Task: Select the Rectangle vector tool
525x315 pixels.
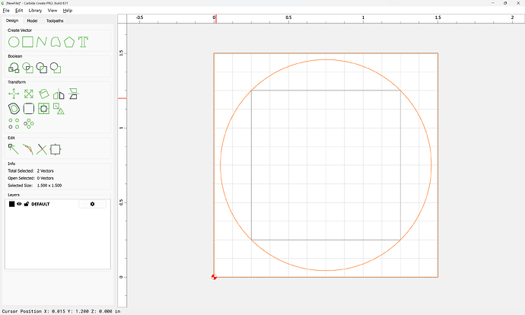Action: pos(27,42)
